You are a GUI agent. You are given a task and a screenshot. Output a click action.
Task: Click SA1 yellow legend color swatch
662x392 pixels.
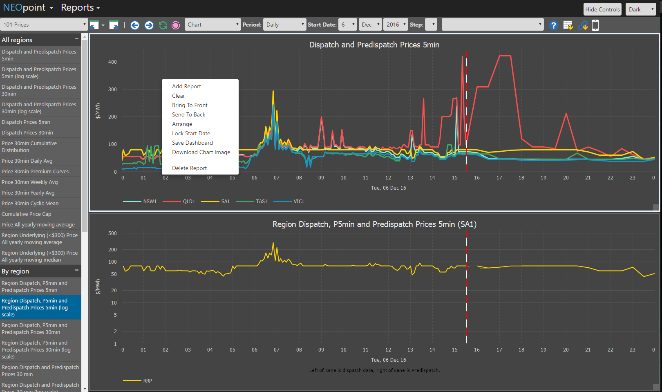pyautogui.click(x=210, y=202)
